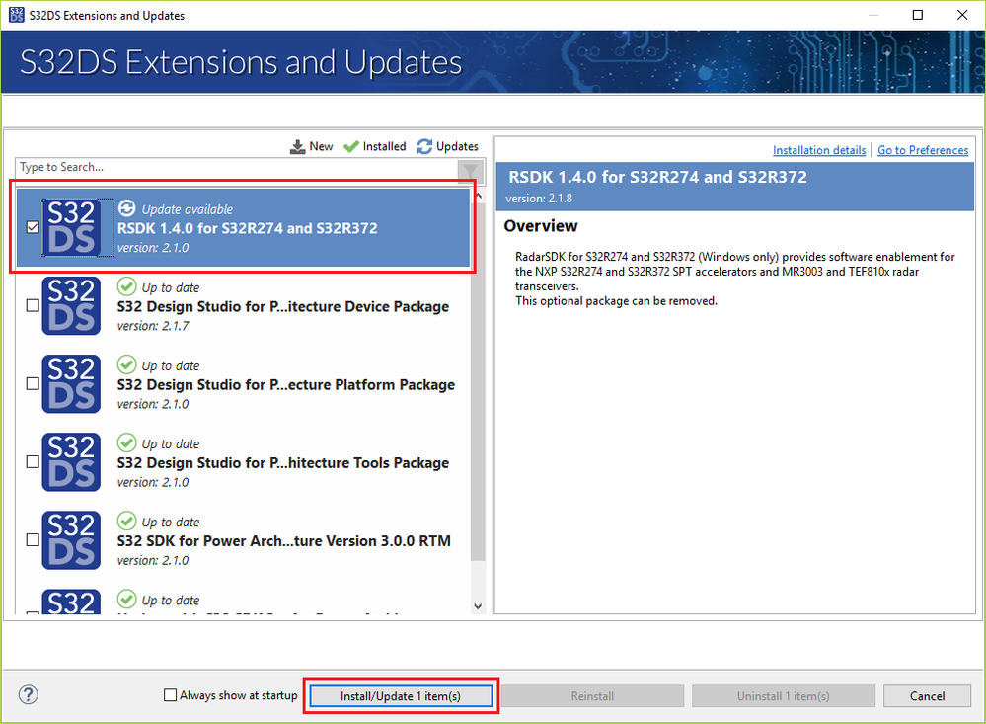The width and height of the screenshot is (986, 724).
Task: Select RSDK 1.4.0 for S32R274 and S32R372 title
Action: 247,228
